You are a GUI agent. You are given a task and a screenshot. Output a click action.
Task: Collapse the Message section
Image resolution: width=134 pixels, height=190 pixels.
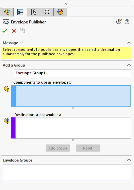point(129,42)
